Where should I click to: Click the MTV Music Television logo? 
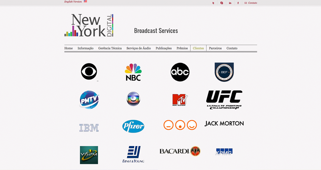click(x=180, y=100)
